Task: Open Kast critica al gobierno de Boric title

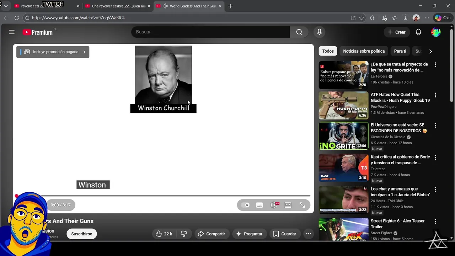Action: click(x=400, y=160)
